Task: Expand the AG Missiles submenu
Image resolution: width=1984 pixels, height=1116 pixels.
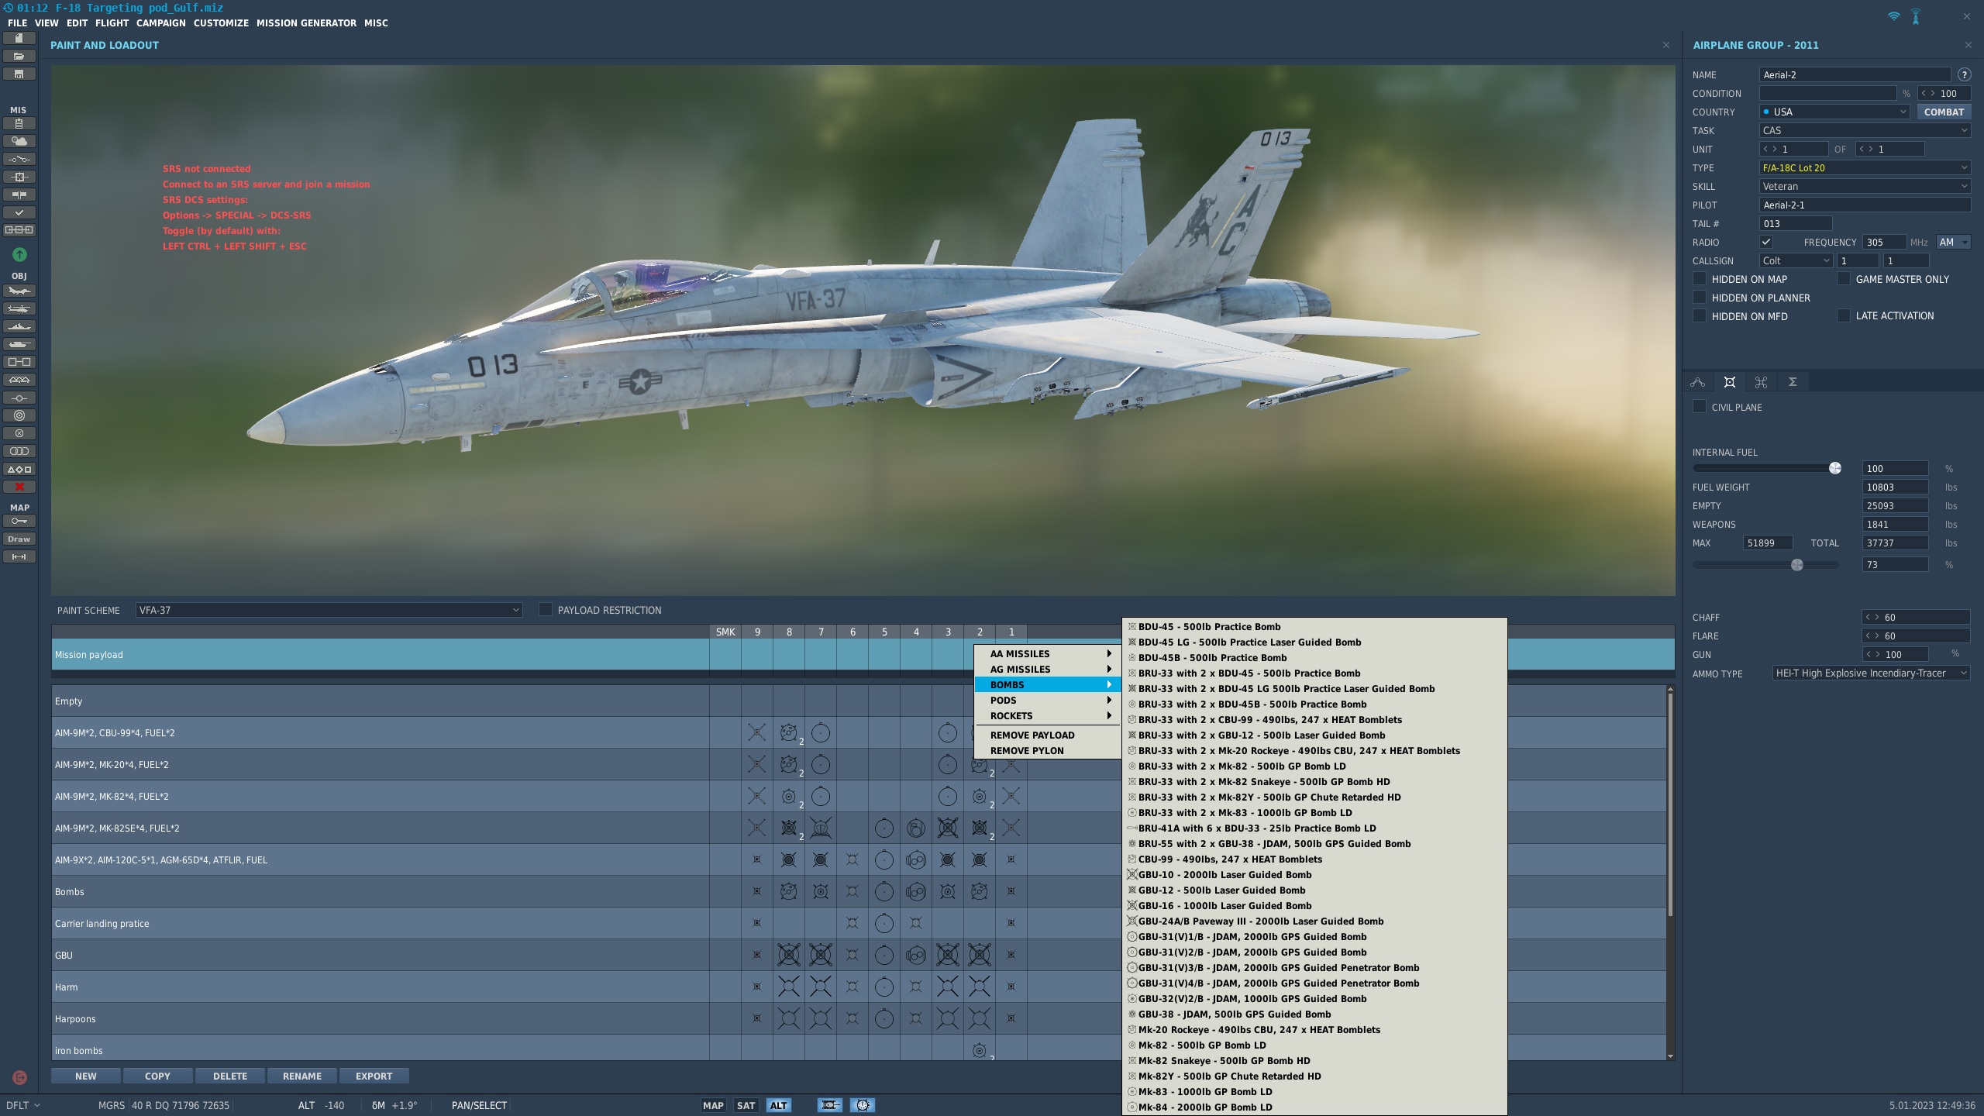Action: (1048, 669)
